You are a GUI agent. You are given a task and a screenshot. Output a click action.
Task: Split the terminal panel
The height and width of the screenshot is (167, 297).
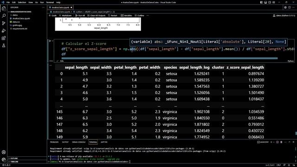pos(278,142)
